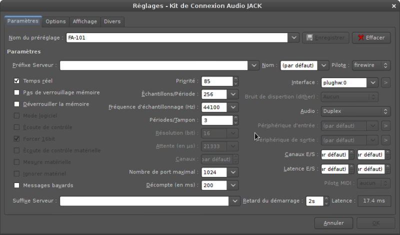The height and width of the screenshot is (235, 400).
Task: Toggle Écoute de contrôle checkbox
Action: pos(16,127)
